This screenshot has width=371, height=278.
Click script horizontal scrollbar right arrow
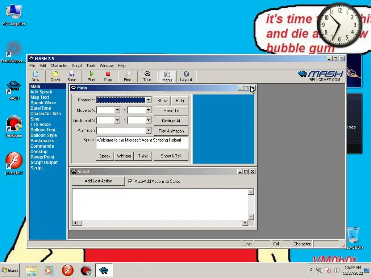pos(245,223)
